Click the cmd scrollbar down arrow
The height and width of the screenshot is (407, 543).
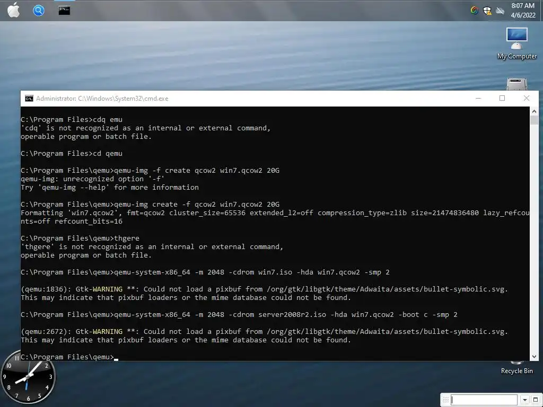tap(534, 357)
